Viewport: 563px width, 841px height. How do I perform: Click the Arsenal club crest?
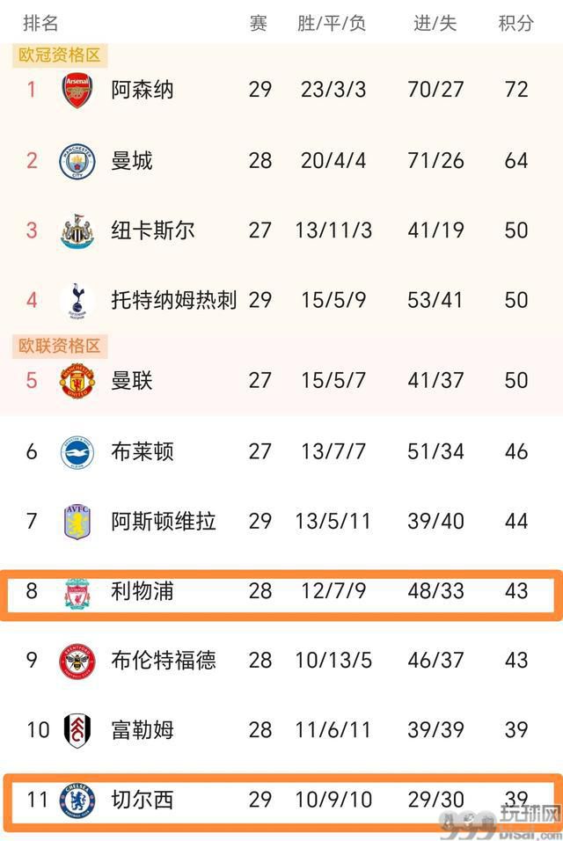click(x=77, y=90)
